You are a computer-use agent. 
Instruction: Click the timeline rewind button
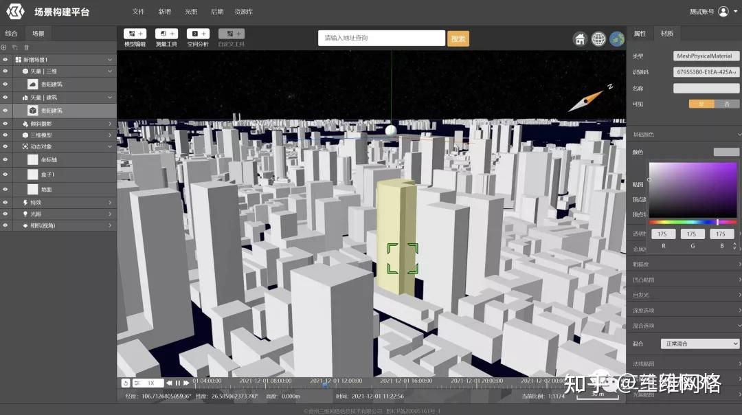point(169,383)
